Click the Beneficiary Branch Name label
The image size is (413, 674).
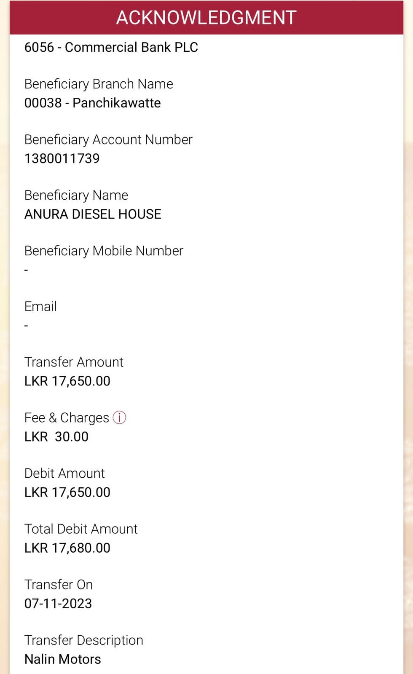(x=99, y=84)
